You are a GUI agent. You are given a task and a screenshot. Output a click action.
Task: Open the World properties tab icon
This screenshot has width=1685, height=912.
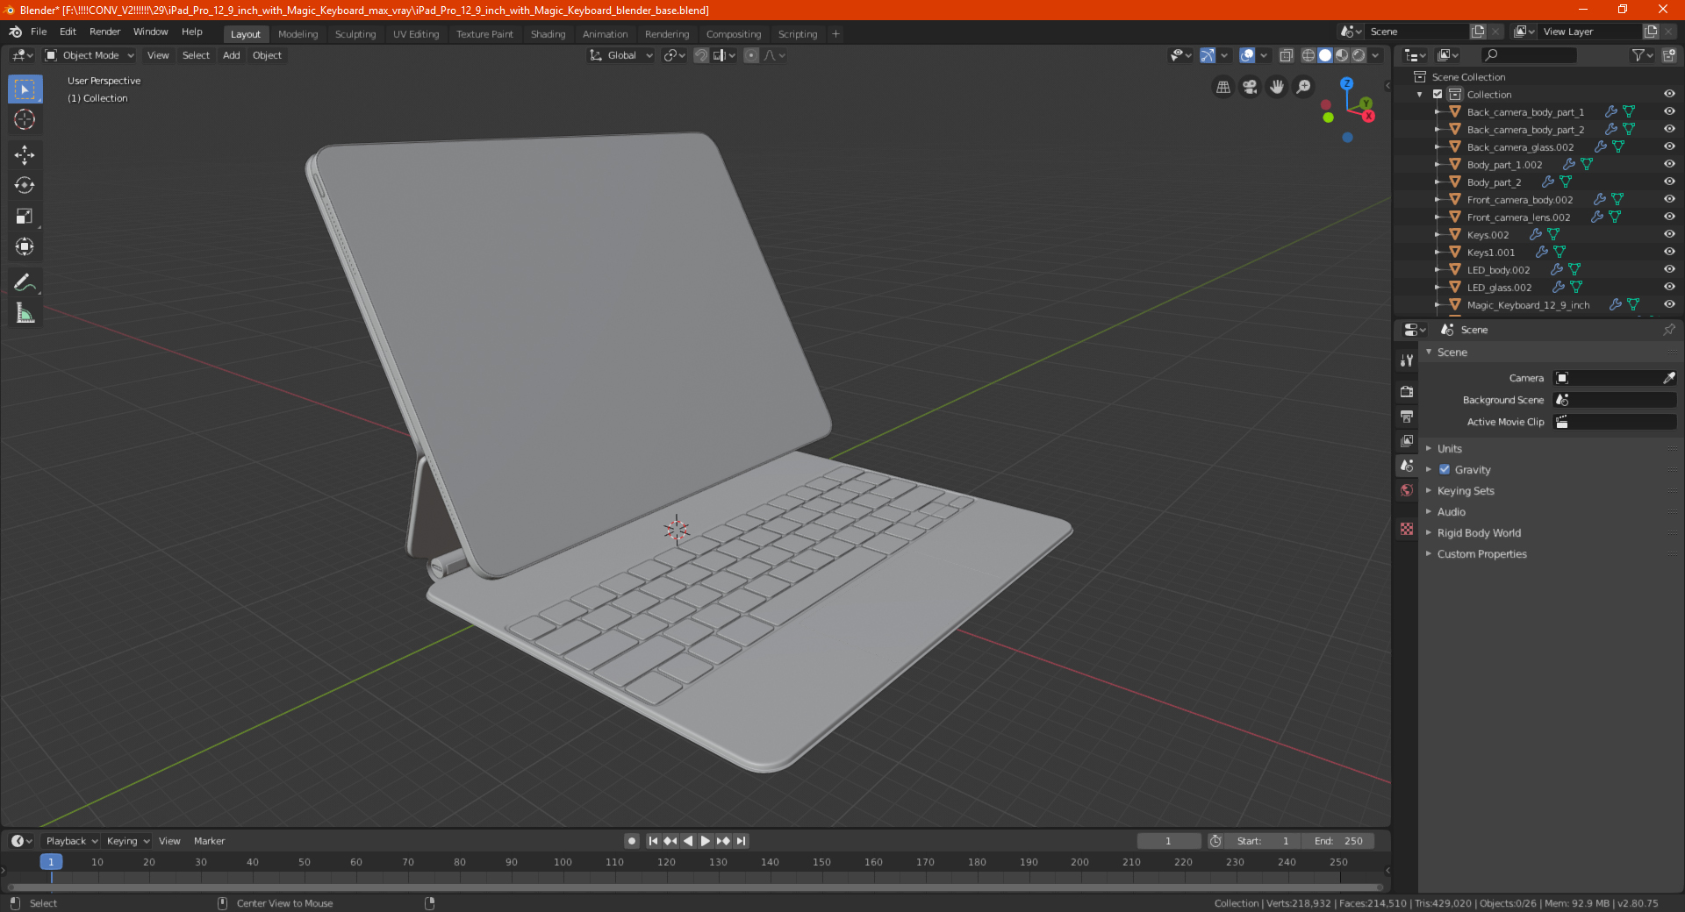1407,490
